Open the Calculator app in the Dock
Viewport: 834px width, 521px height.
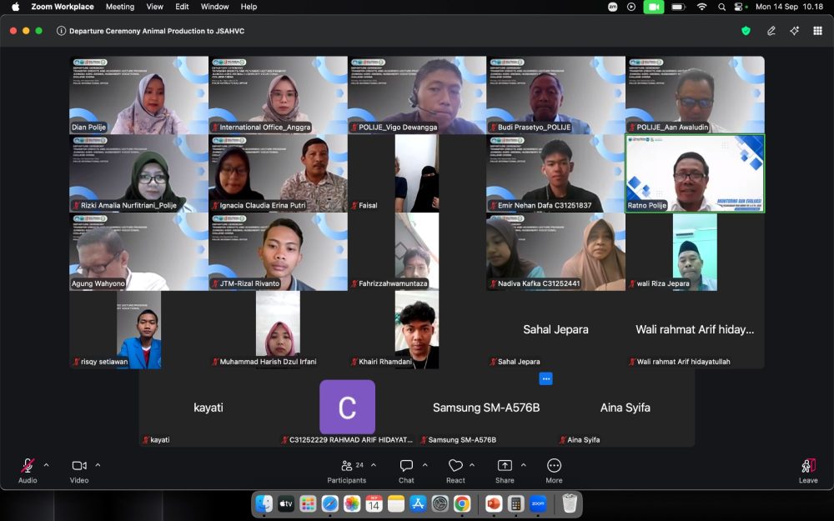click(515, 503)
